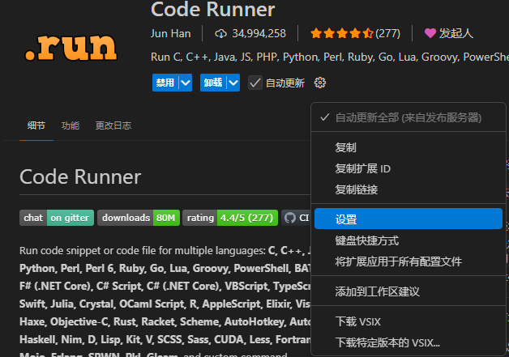
Task: Click the star rating icons
Action: pos(341,33)
